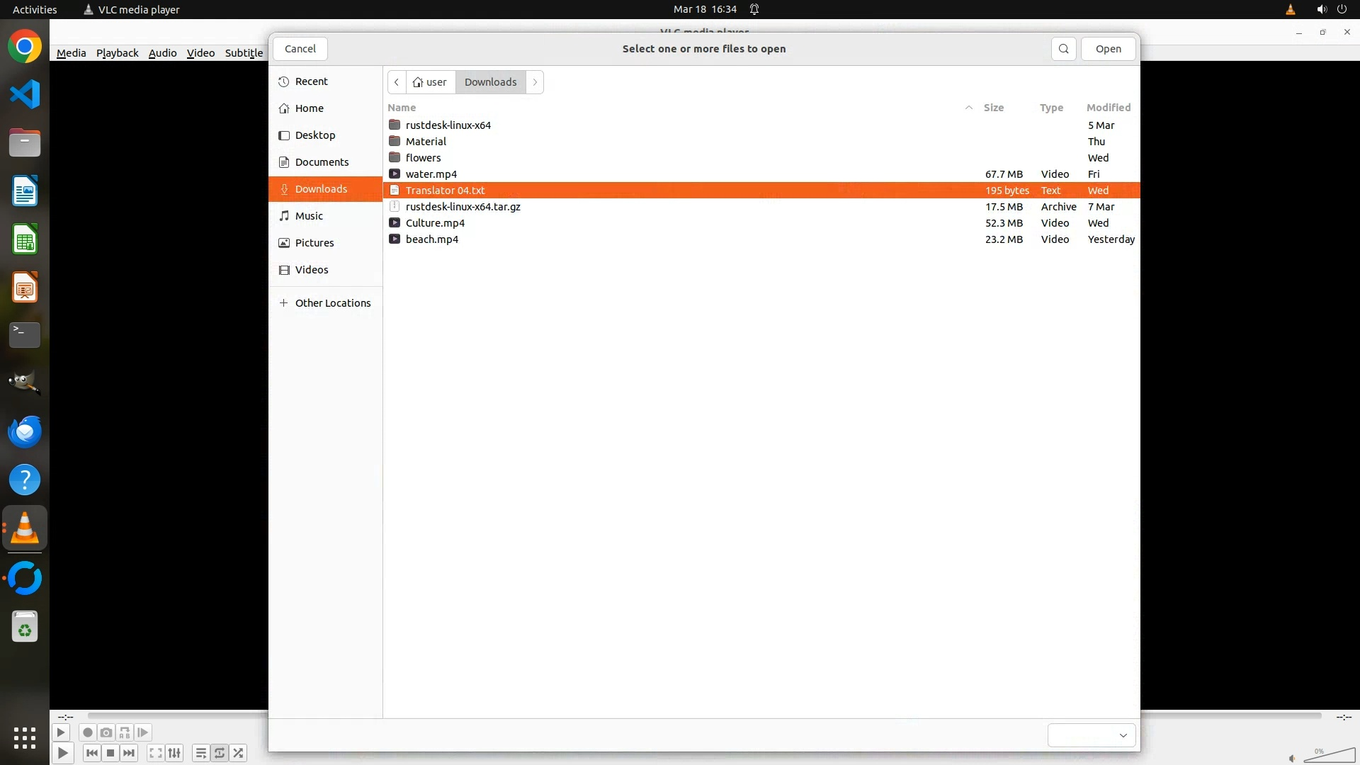Click the search icon in the file dialog
This screenshot has height=765, width=1360.
coord(1063,49)
